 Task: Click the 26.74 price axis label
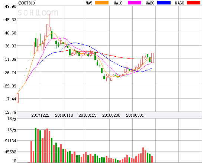[11, 73]
